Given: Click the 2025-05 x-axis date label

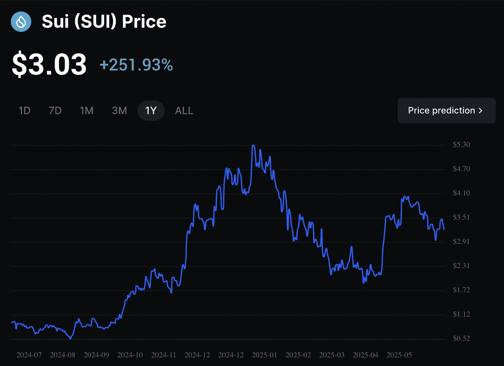Looking at the screenshot, I should tap(399, 355).
